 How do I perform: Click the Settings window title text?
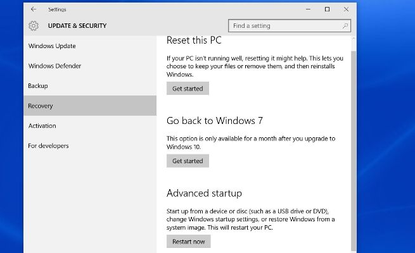click(x=57, y=9)
